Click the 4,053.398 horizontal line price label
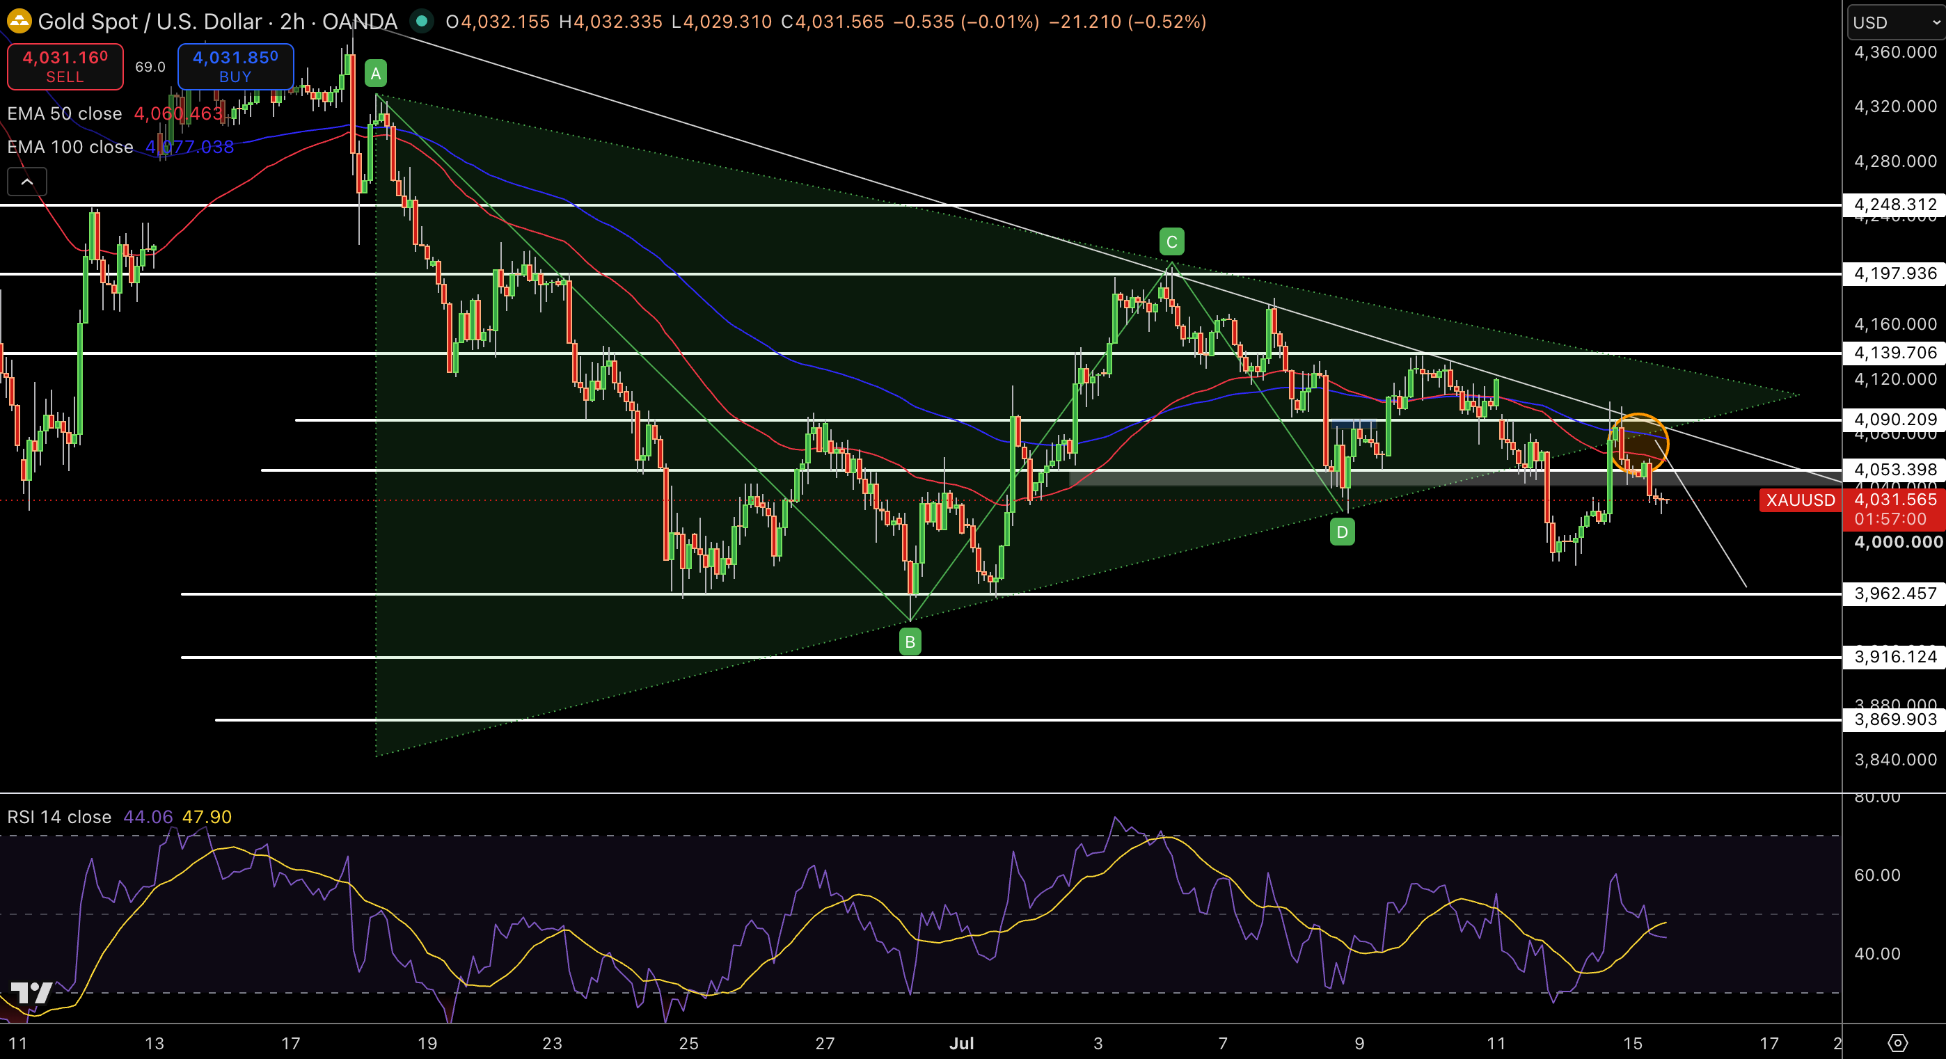 click(x=1894, y=470)
